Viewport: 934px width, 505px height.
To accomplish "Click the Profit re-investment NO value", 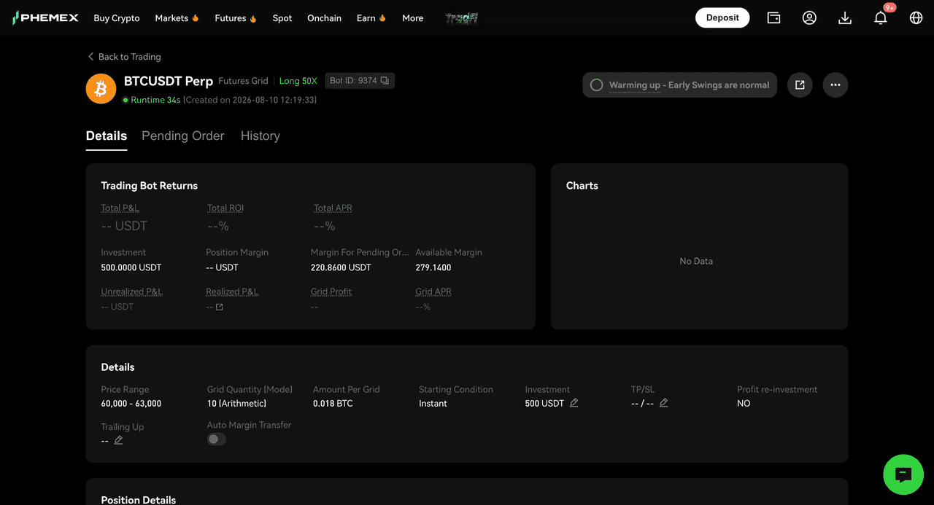I will tap(744, 404).
